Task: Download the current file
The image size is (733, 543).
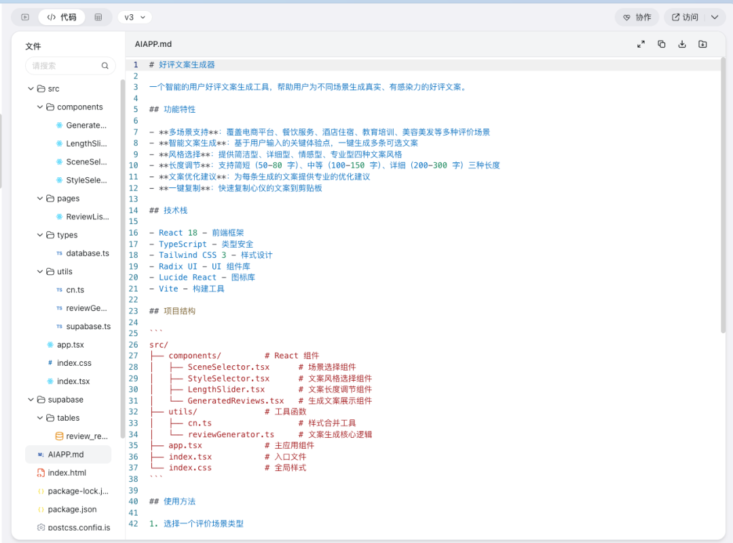Action: point(682,44)
